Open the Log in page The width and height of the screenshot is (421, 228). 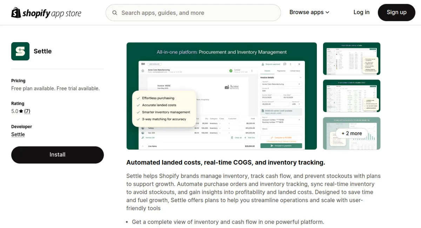(x=361, y=12)
